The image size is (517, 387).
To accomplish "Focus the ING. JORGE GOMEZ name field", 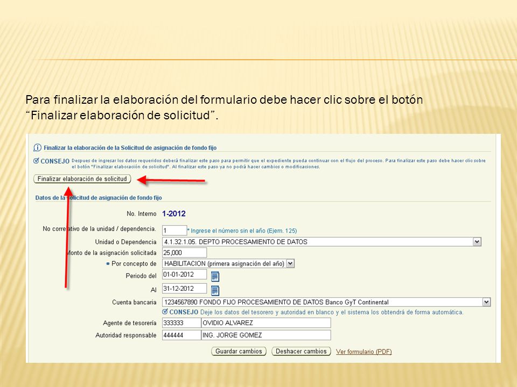I will click(266, 335).
